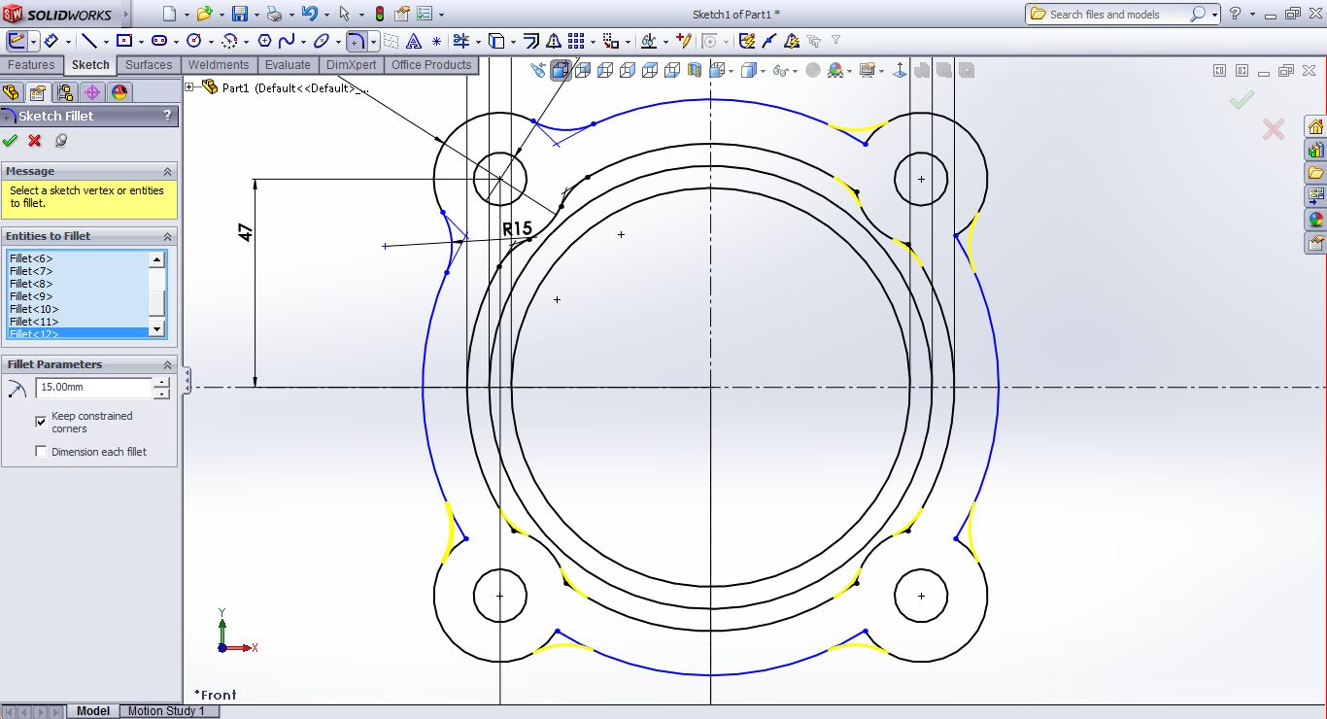Expand the Part1 tree node
The height and width of the screenshot is (719, 1327).
(189, 87)
